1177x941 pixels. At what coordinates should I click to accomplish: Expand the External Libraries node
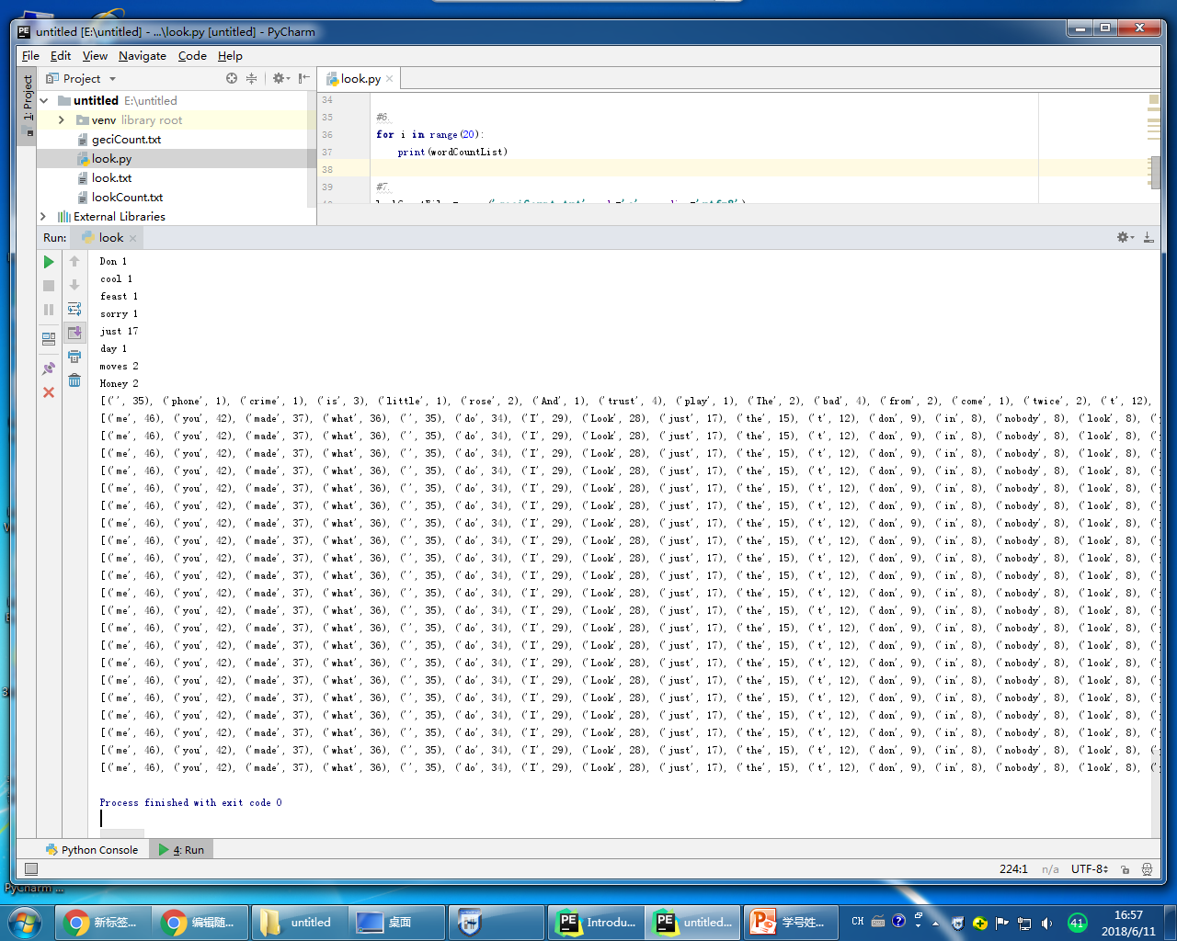(43, 217)
